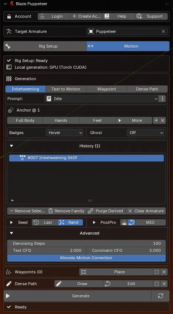
Task: Toggle Kimodo Motion Correction
Action: [x=86, y=258]
